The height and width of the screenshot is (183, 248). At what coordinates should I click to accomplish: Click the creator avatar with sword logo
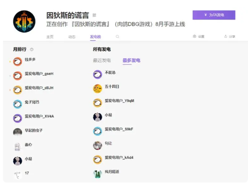(x=24, y=21)
